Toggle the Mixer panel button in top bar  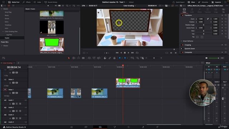191,2
